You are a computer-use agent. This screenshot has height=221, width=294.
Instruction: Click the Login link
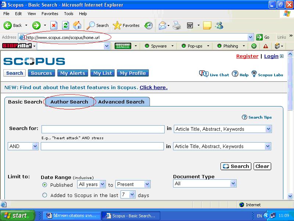[x=271, y=56]
